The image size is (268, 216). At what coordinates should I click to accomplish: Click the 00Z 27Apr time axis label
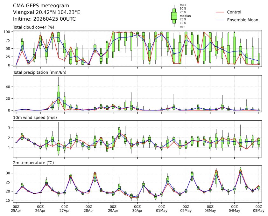(65, 208)
